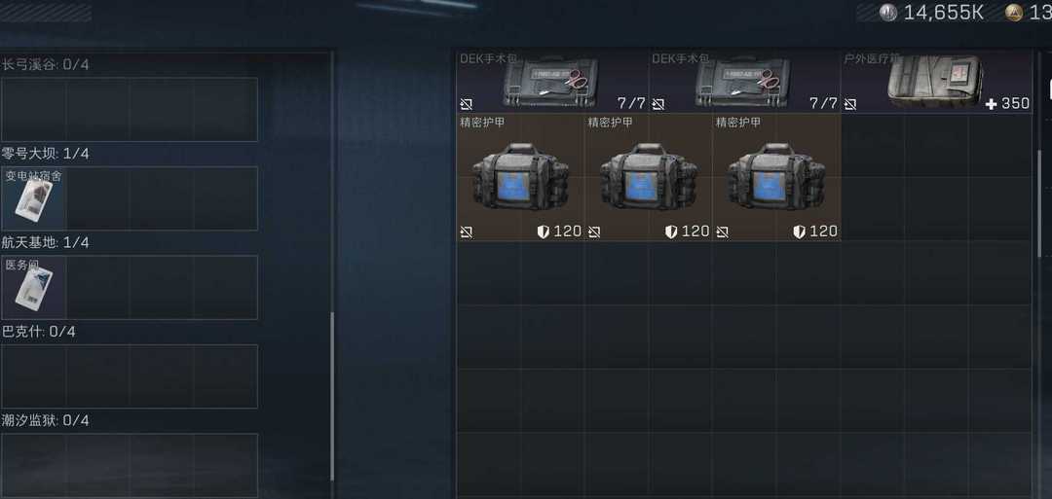This screenshot has height=499, width=1052.
Task: Pick the 医务间 key card
Action: click(33, 287)
